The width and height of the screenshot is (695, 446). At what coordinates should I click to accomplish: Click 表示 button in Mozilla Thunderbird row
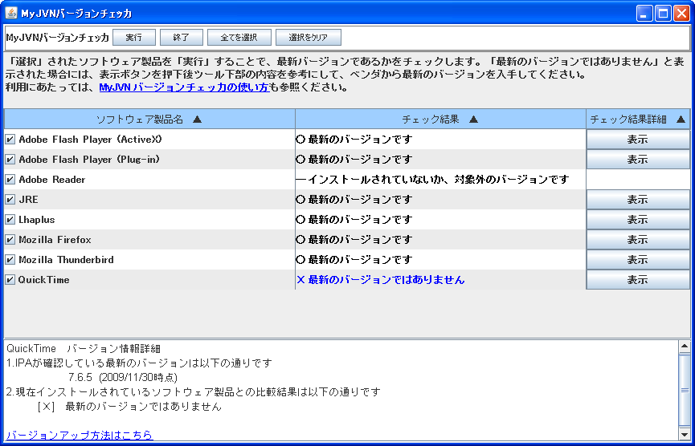click(638, 260)
